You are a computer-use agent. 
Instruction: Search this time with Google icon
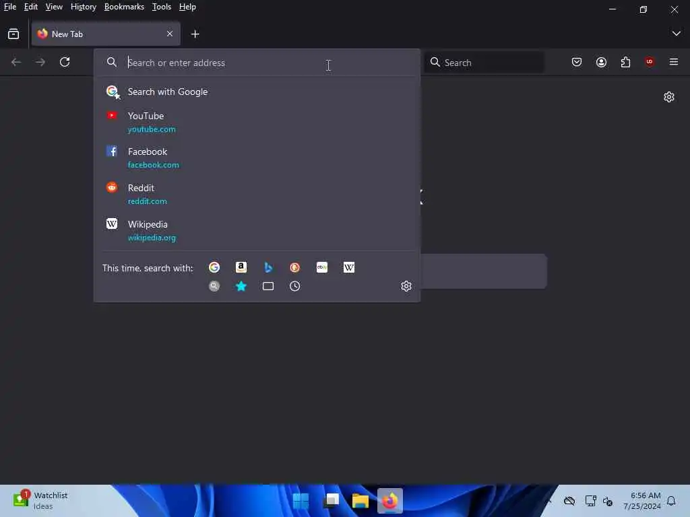[214, 267]
